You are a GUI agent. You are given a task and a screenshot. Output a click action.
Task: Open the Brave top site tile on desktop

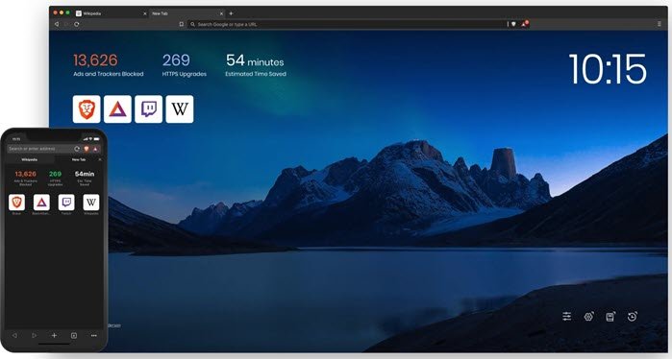pyautogui.click(x=87, y=109)
